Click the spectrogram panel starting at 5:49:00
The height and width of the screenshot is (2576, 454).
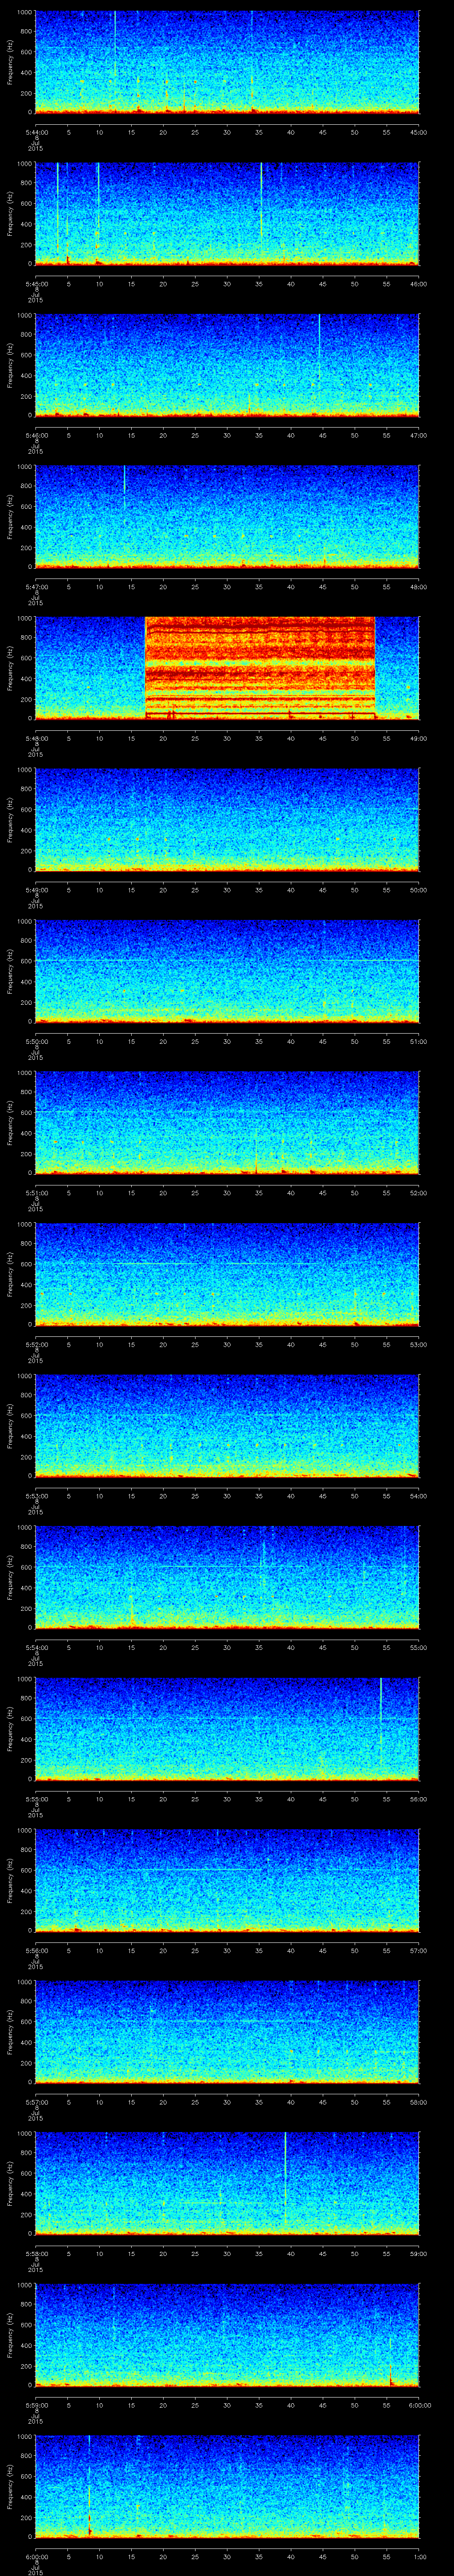pos(227,819)
